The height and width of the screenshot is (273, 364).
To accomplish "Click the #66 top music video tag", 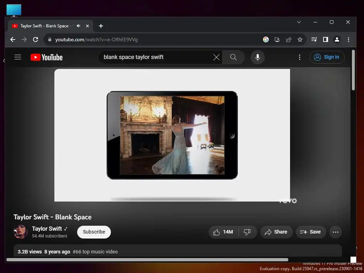I will (95, 252).
